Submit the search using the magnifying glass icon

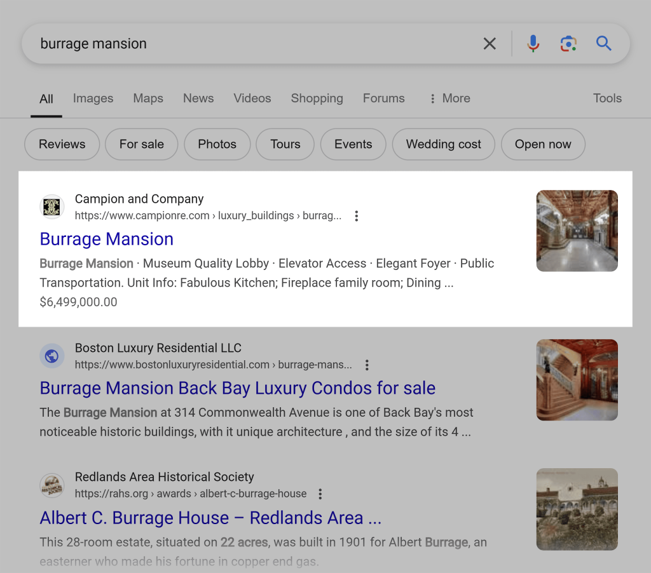[604, 44]
